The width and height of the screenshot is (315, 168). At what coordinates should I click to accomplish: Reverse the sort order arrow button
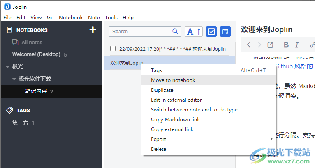point(199,32)
